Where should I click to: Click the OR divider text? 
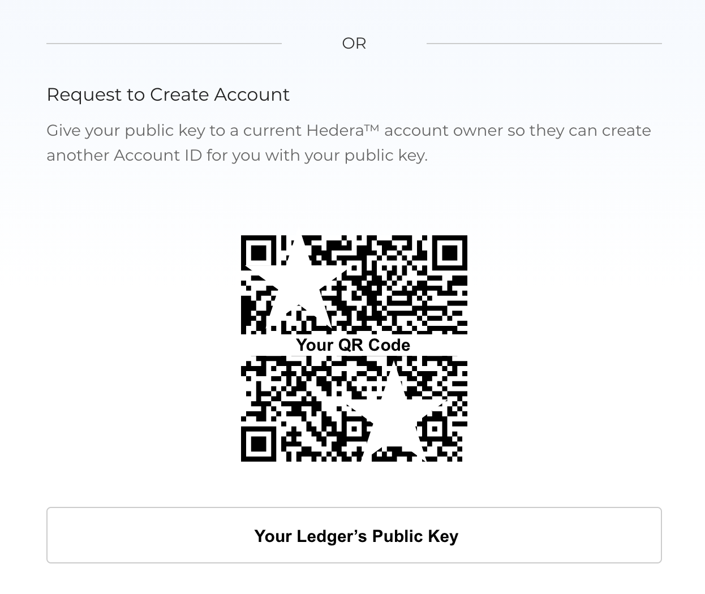[354, 44]
